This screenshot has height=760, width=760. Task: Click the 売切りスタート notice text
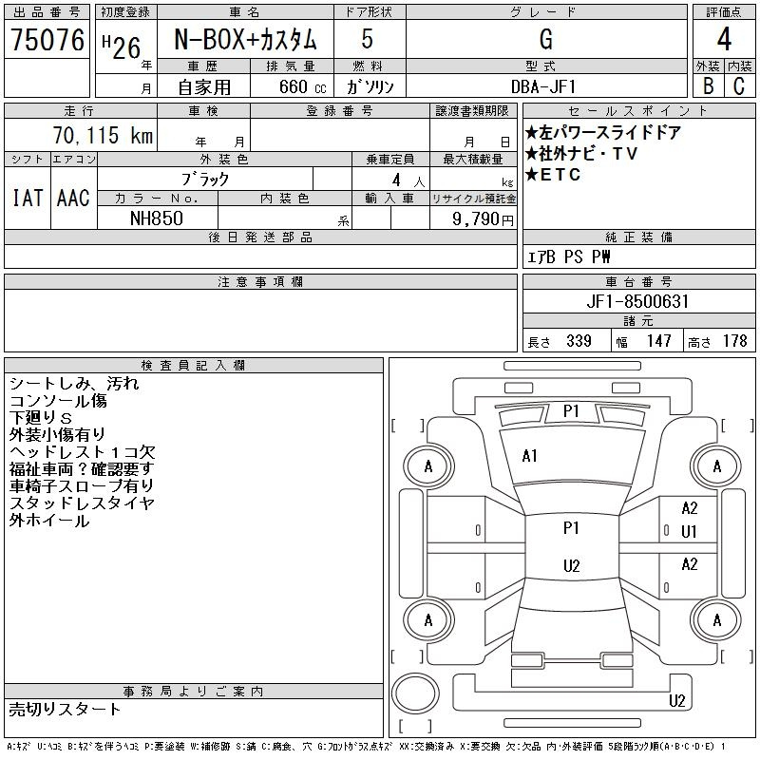[66, 709]
